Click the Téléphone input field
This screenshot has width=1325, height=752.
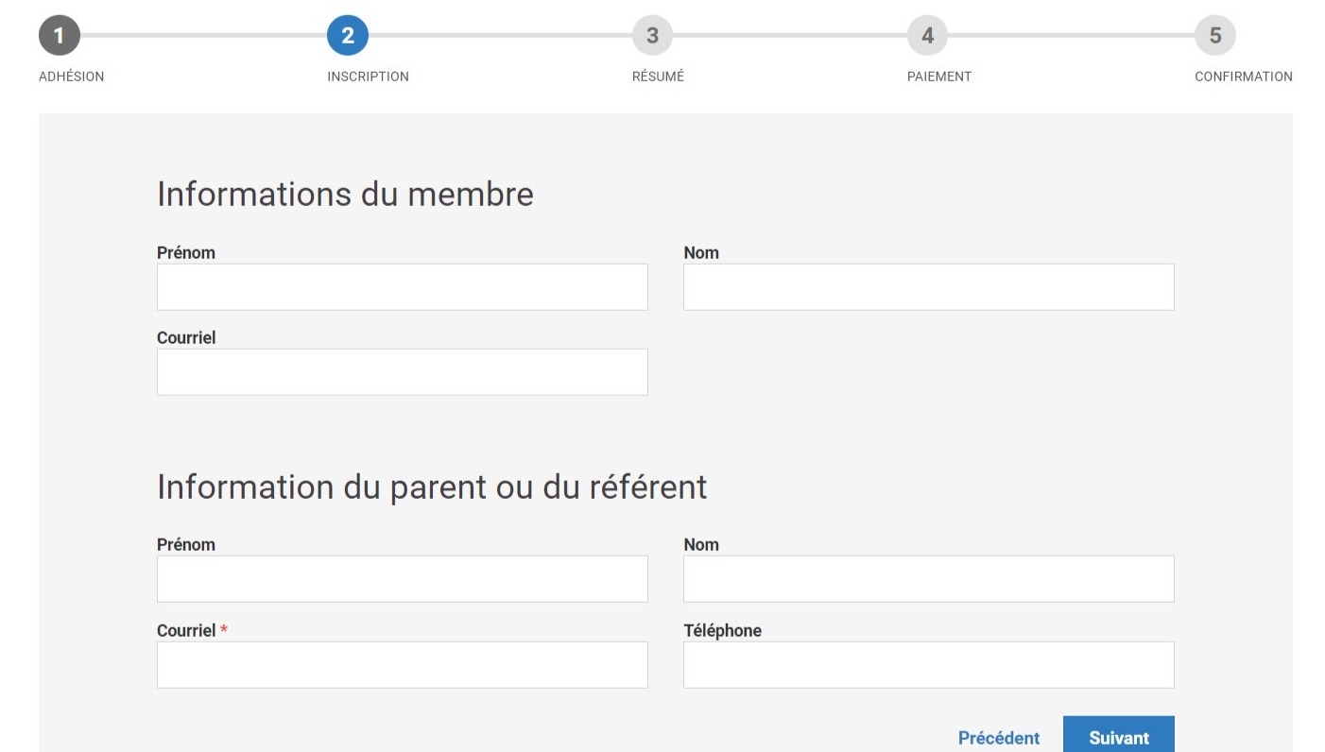(928, 664)
